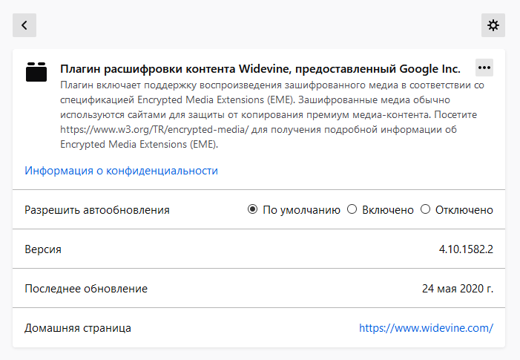Open the gear tools menu
This screenshot has height=360, width=520.
493,25
